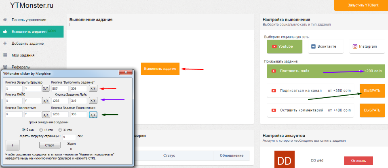This screenshot has height=168, width=388.
Task: Click the DD wed account name
Action: coord(317,160)
